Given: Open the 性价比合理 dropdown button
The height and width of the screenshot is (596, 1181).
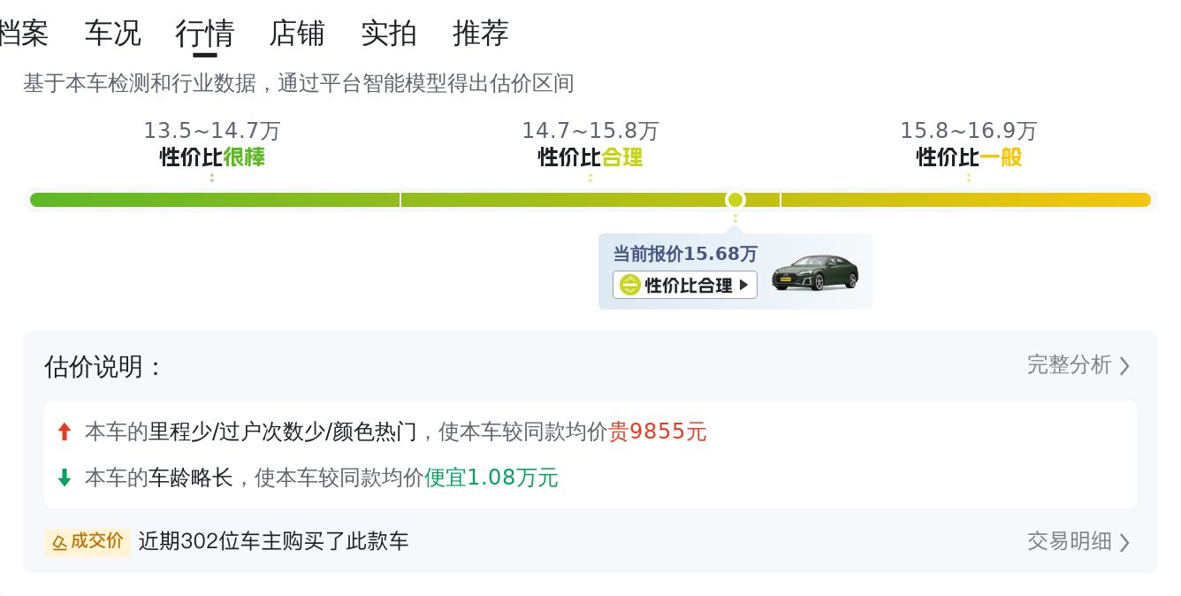Looking at the screenshot, I should [685, 285].
